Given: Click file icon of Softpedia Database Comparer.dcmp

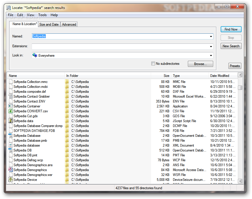Looking at the screenshot, I should (11, 126).
